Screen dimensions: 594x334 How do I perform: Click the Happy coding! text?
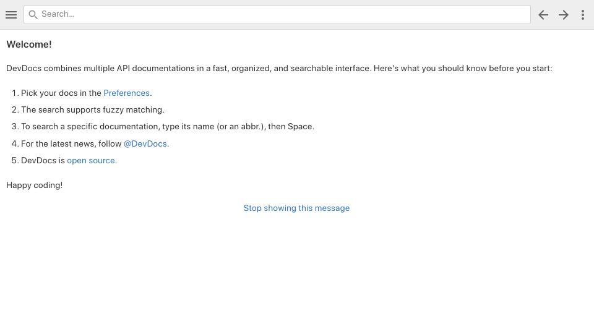(x=35, y=185)
